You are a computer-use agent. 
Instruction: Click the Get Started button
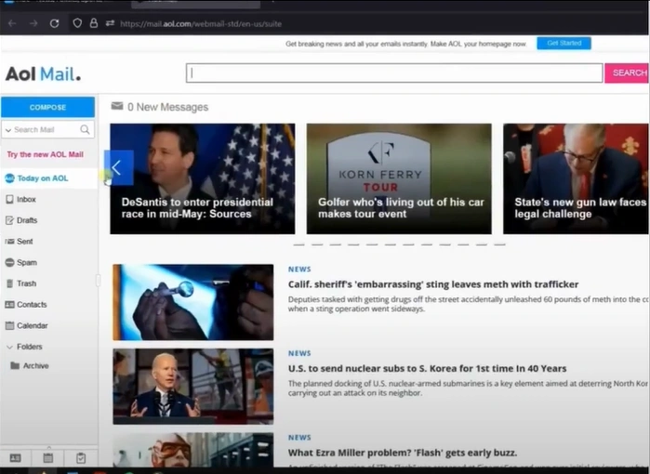[x=564, y=43]
